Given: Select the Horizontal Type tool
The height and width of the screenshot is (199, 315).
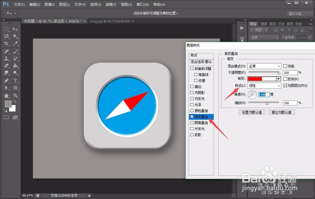Looking at the screenshot, I should pos(15,81).
